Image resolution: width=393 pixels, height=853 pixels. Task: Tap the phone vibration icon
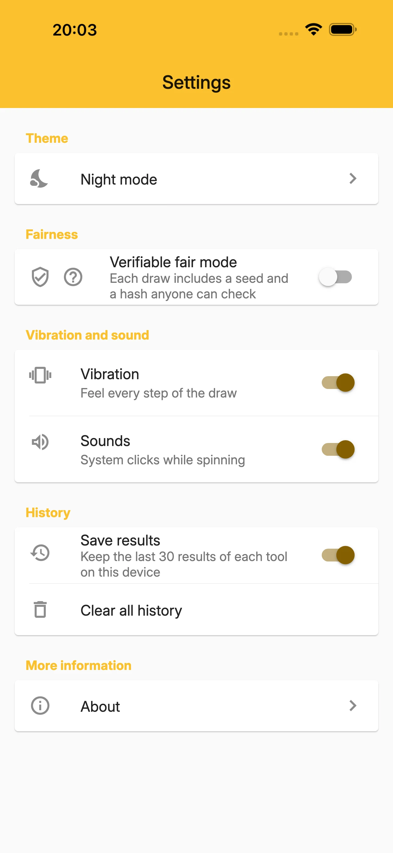pos(40,375)
